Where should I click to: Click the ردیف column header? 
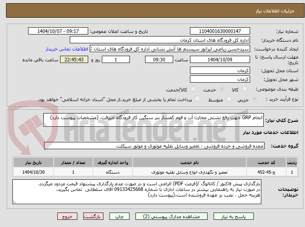[292, 162]
